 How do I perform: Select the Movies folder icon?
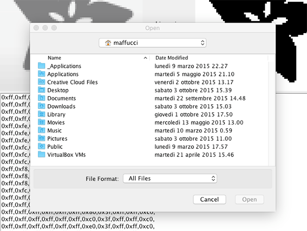(41, 122)
